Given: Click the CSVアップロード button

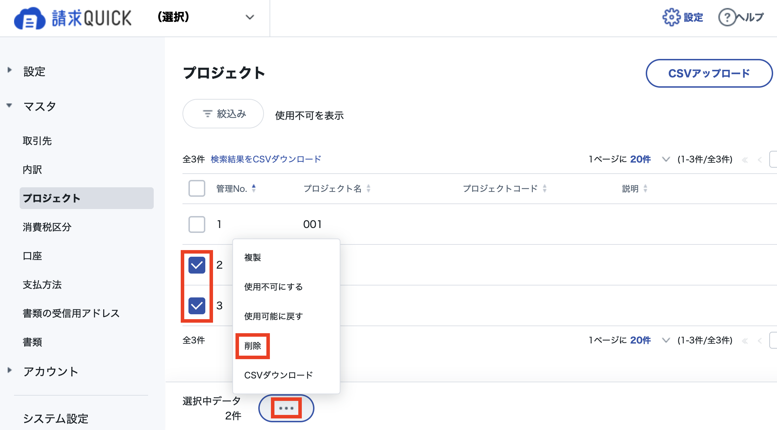Looking at the screenshot, I should (x=709, y=73).
